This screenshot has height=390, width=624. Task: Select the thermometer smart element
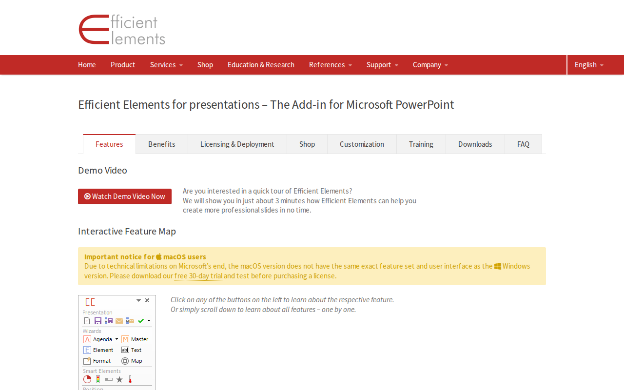pos(130,379)
